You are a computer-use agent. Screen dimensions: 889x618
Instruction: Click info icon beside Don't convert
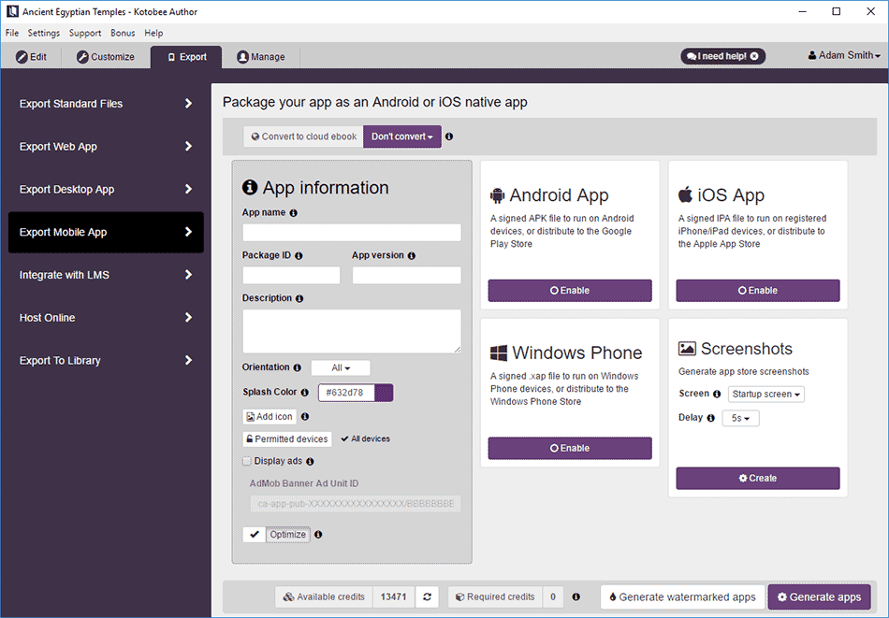449,137
